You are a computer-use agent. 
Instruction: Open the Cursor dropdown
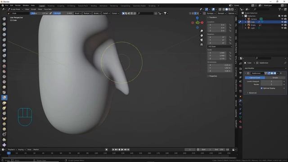[x=115, y=13]
